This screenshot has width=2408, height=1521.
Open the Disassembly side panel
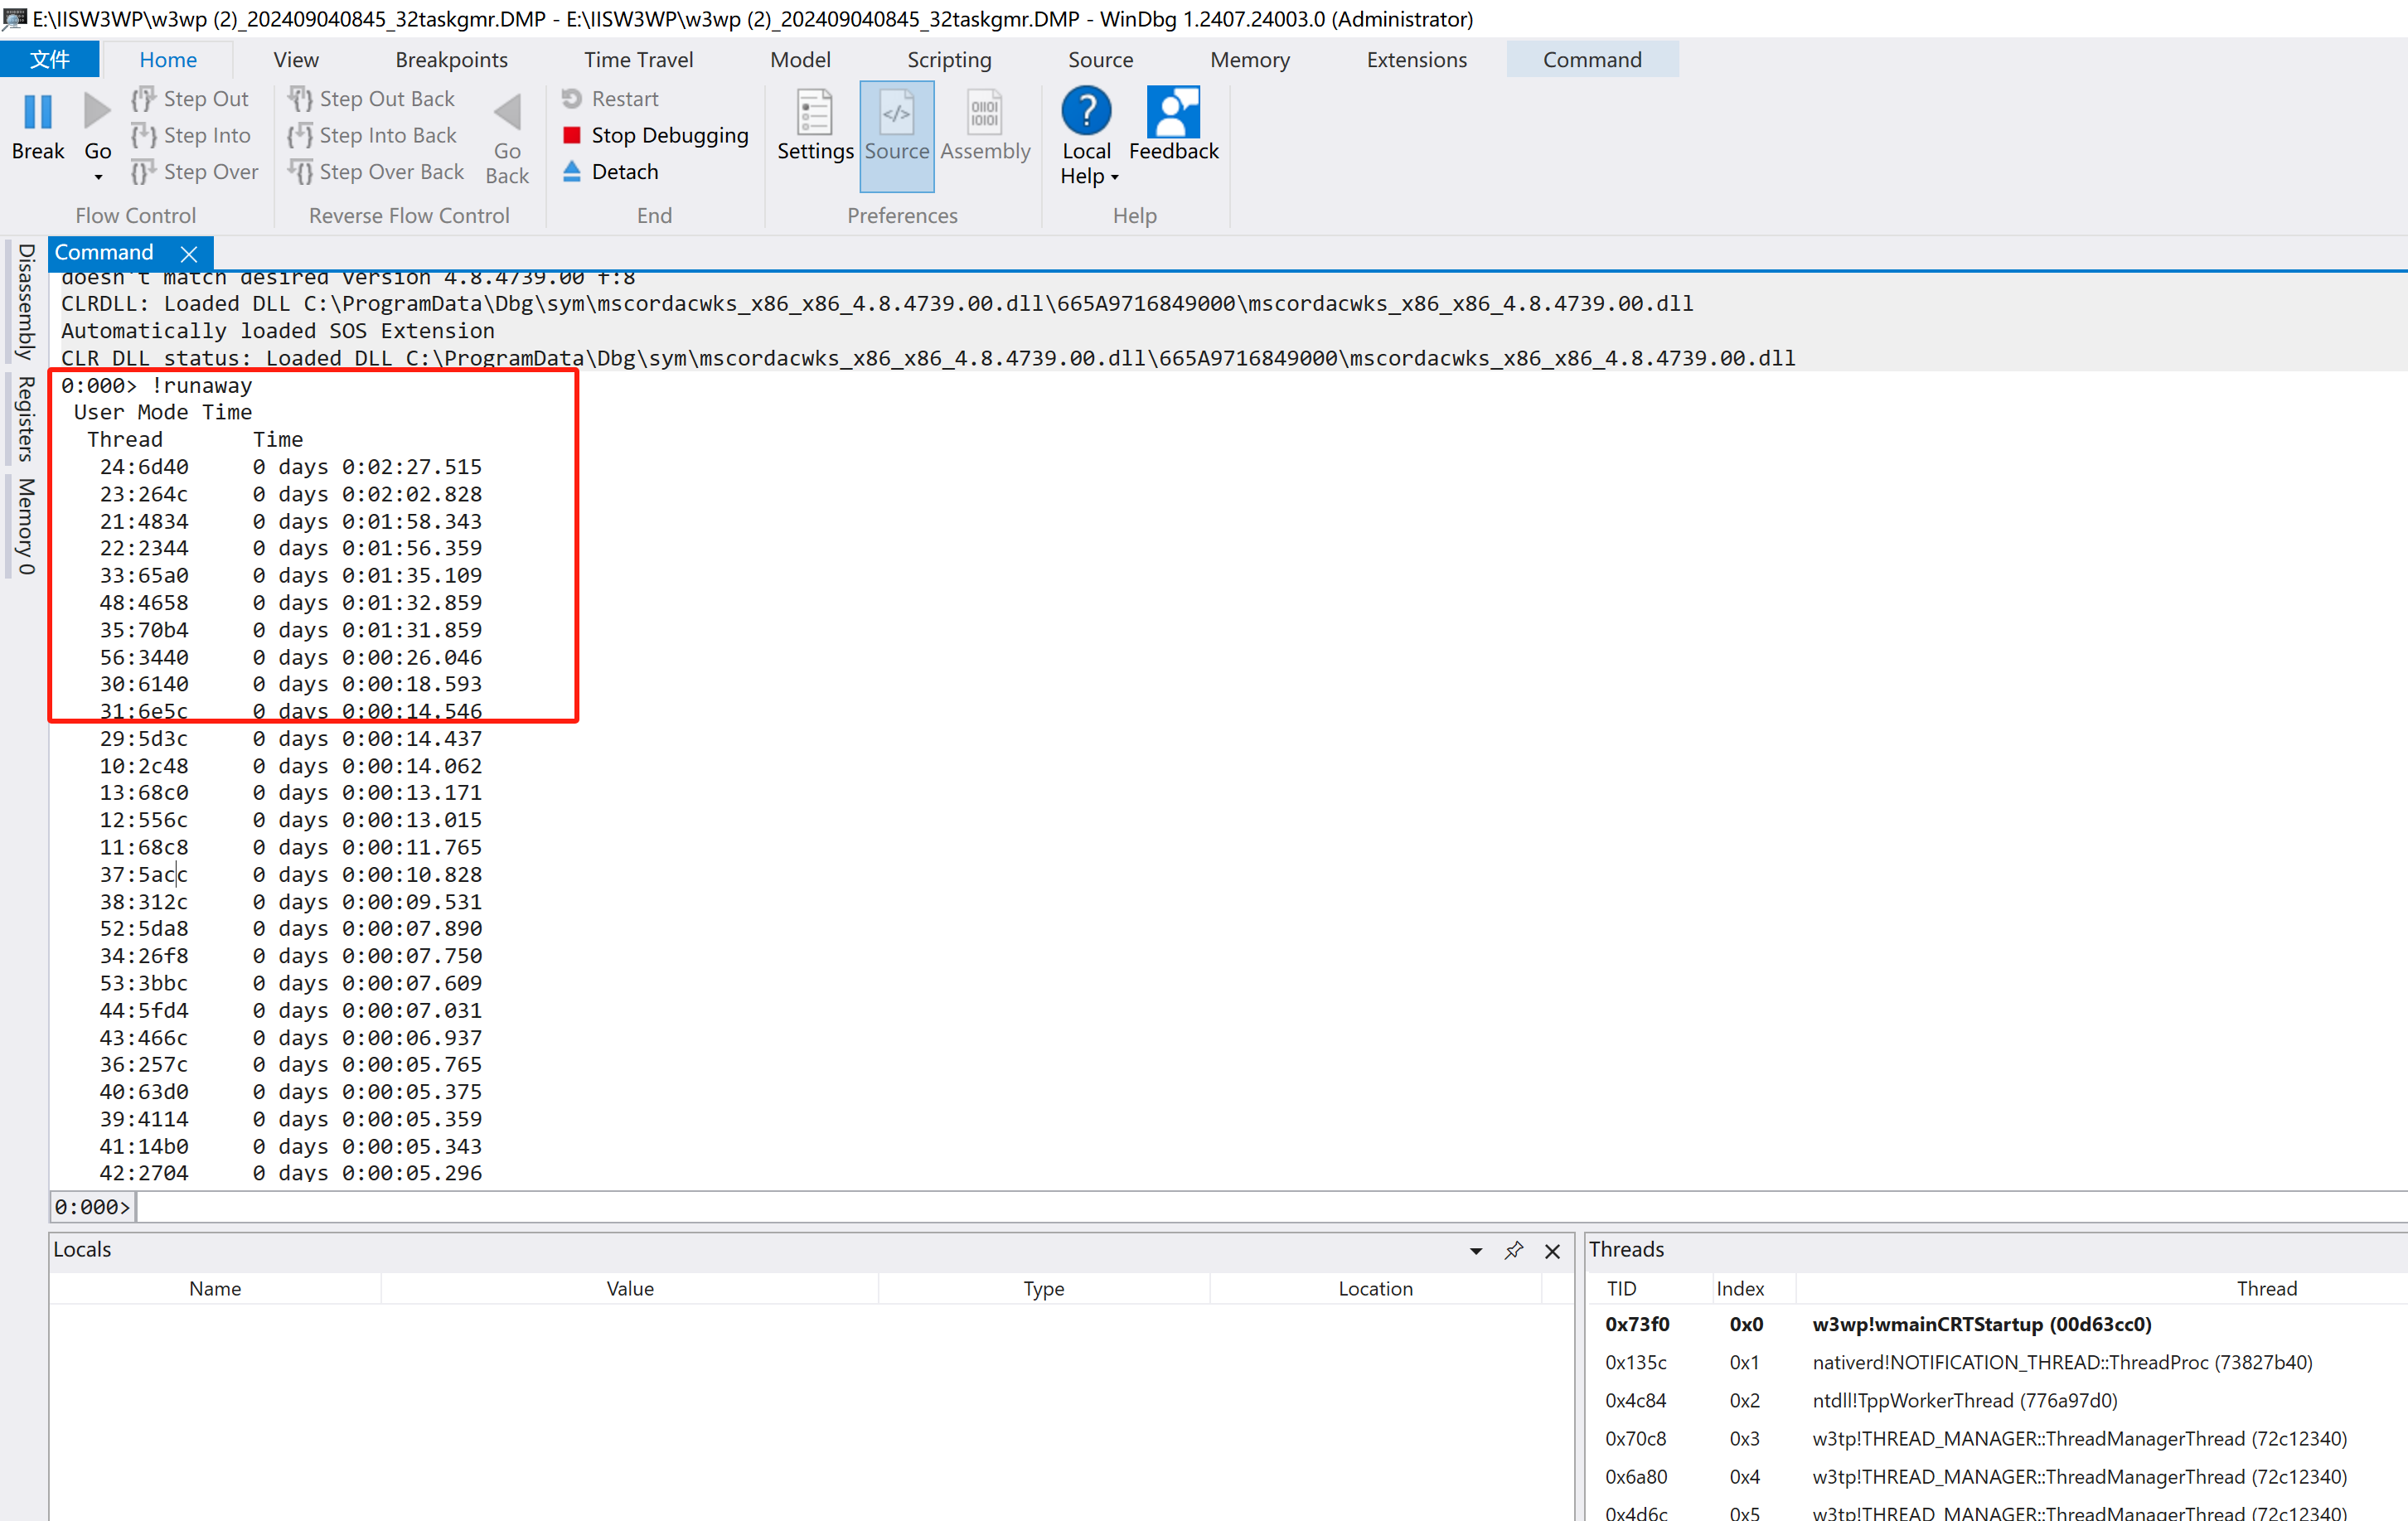click(26, 301)
